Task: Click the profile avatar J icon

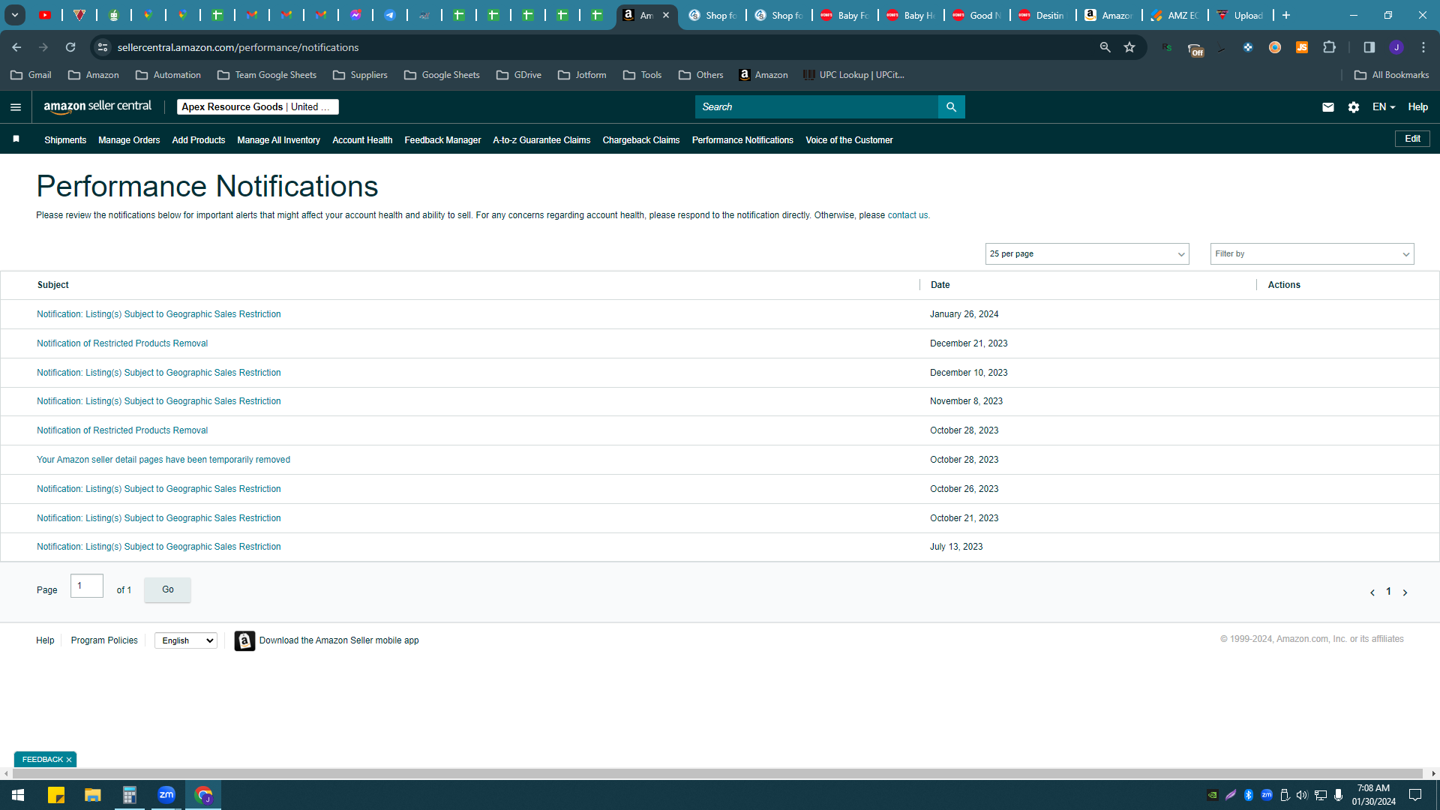Action: click(x=1396, y=47)
